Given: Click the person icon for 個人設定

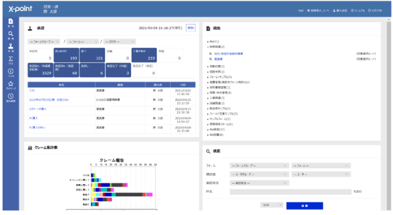Looking at the screenshot, I should [x=334, y=11].
